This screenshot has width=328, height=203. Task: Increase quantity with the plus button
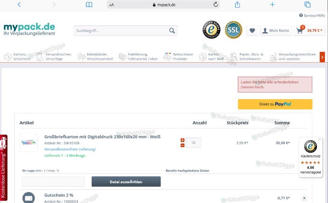[182, 140]
